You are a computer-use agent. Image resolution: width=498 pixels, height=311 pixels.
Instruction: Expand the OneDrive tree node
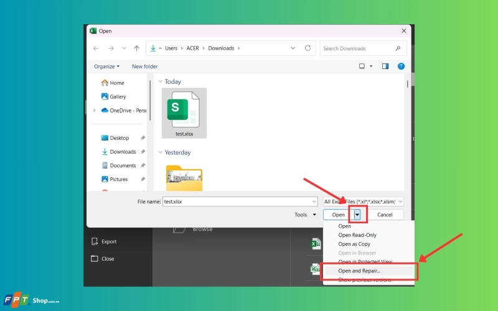(94, 111)
